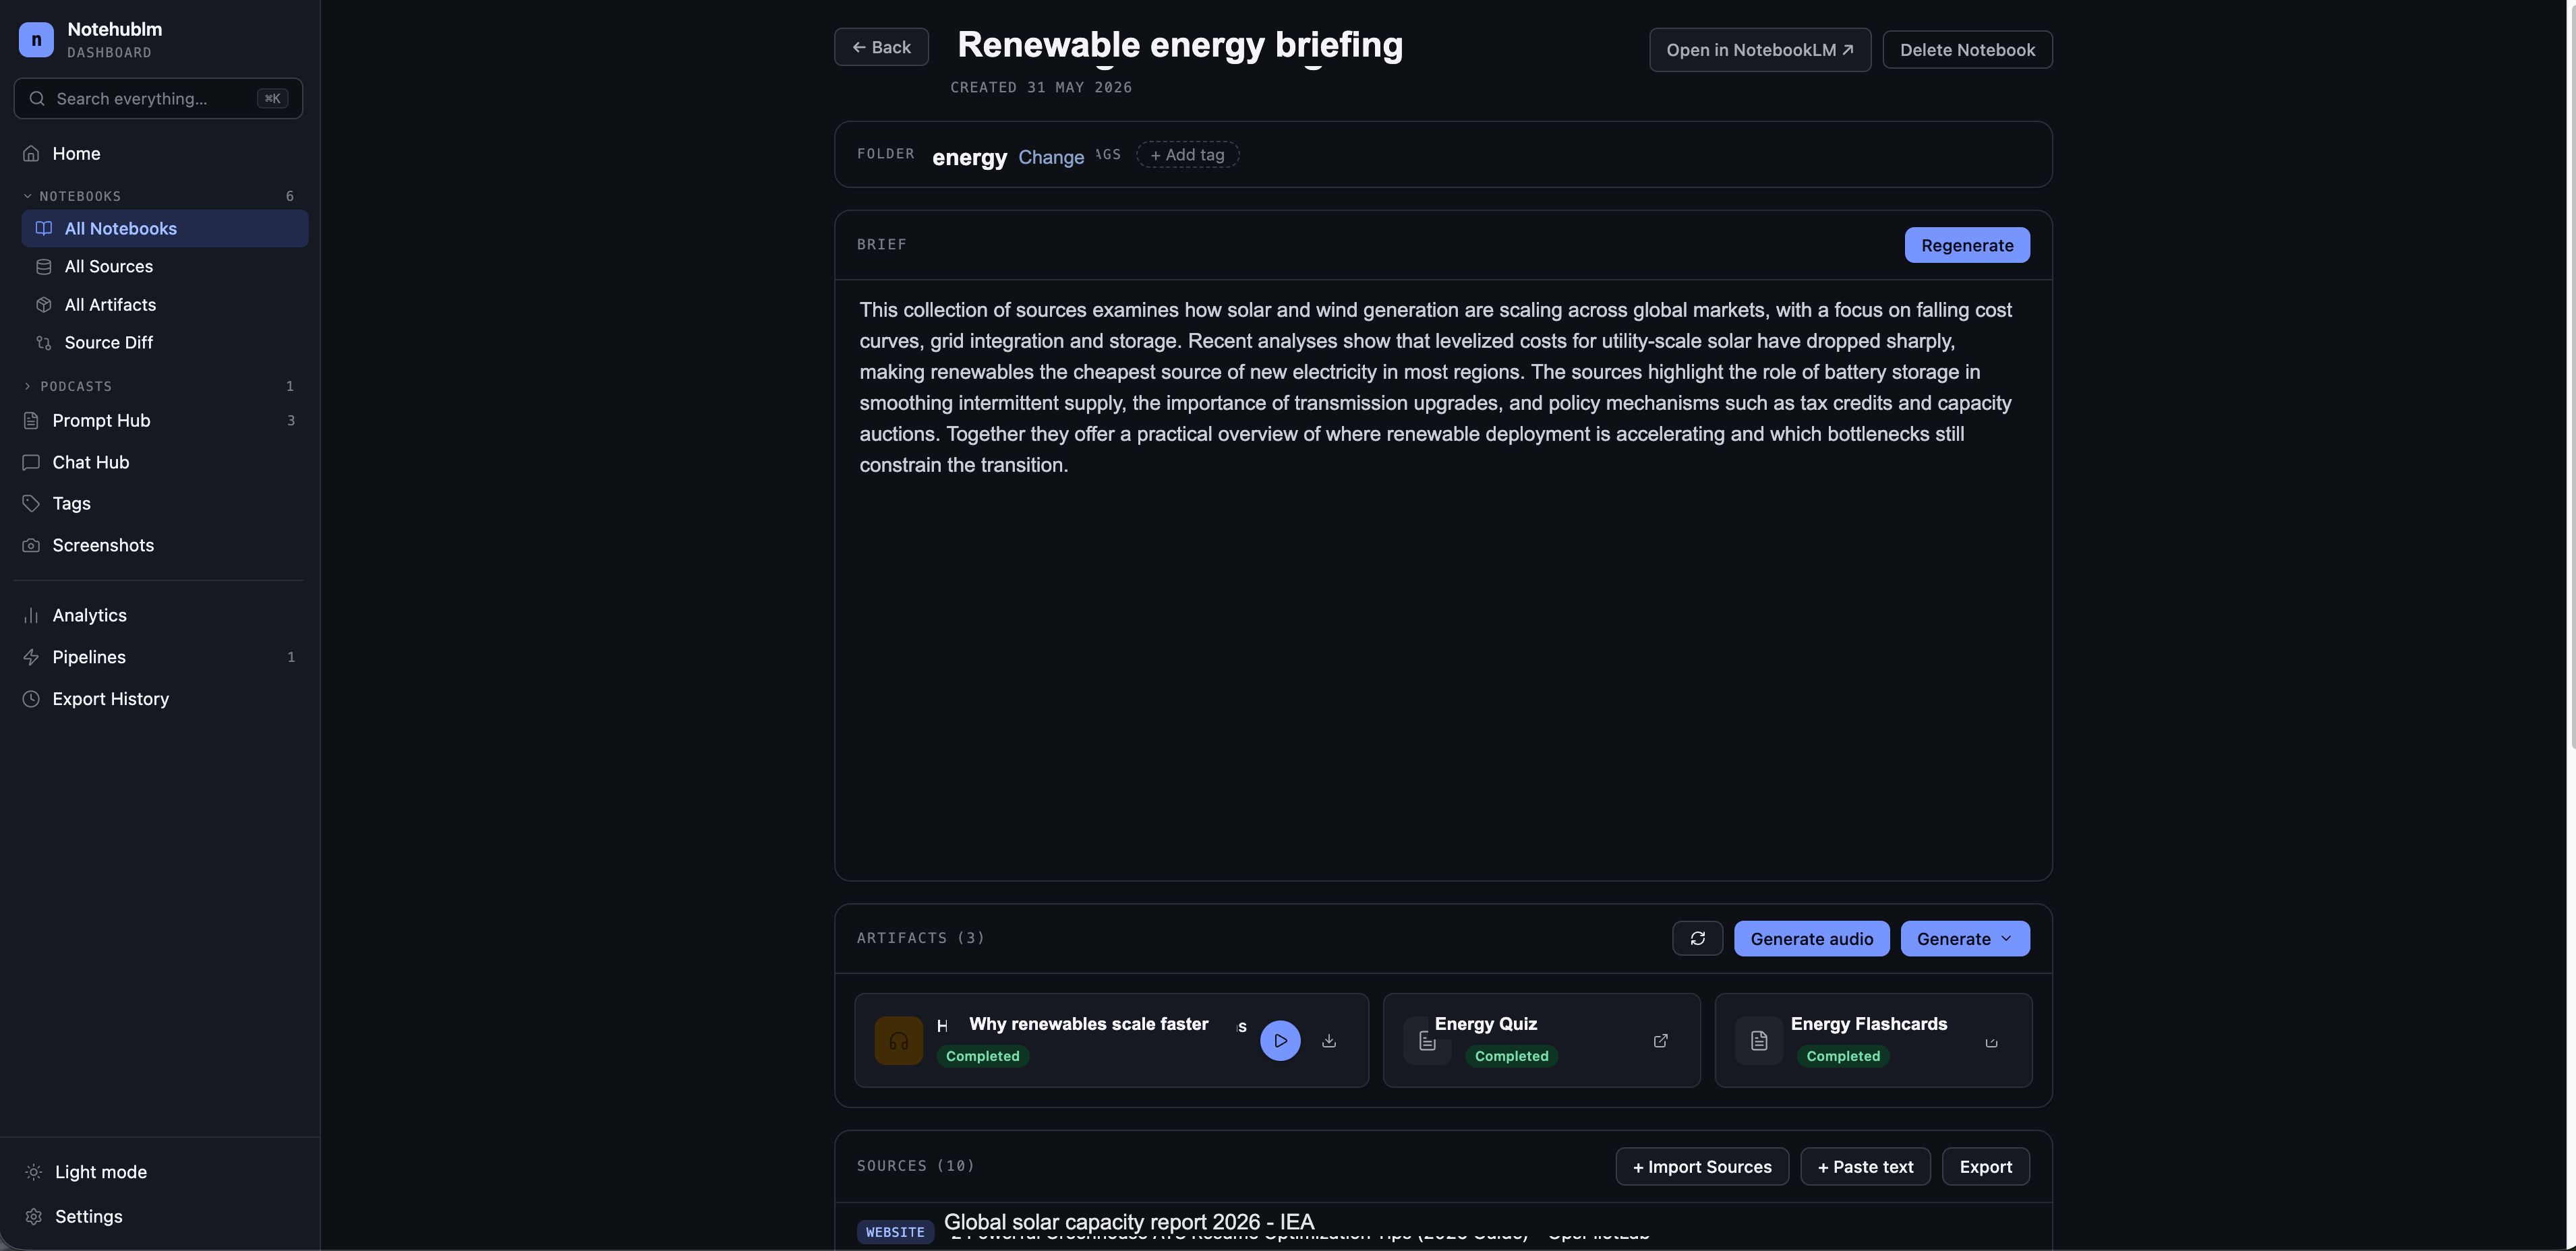The width and height of the screenshot is (2576, 1251).
Task: Open Screenshots page
Action: pos(160,545)
